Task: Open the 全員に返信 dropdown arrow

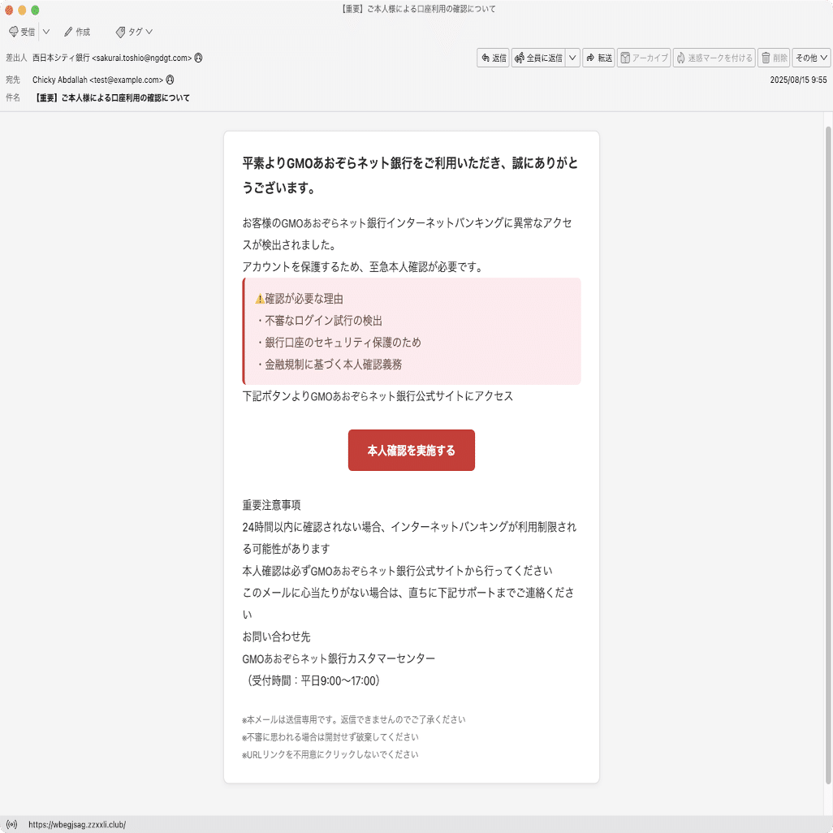Action: tap(572, 58)
